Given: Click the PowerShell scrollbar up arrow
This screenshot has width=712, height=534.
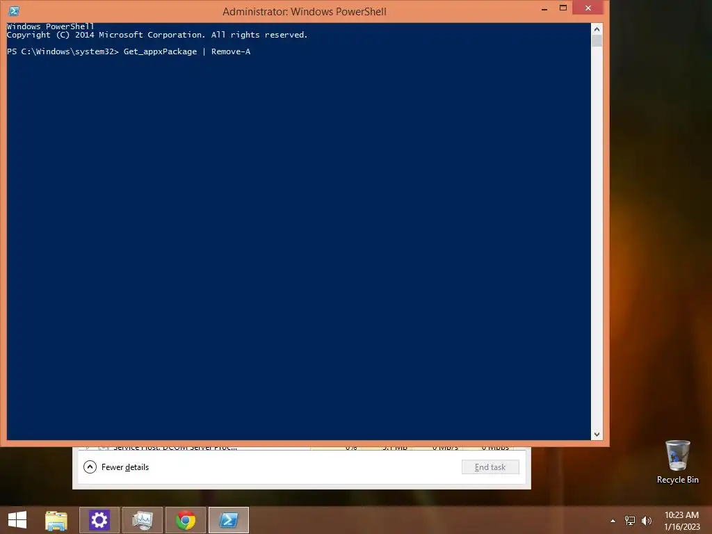Looking at the screenshot, I should click(597, 29).
